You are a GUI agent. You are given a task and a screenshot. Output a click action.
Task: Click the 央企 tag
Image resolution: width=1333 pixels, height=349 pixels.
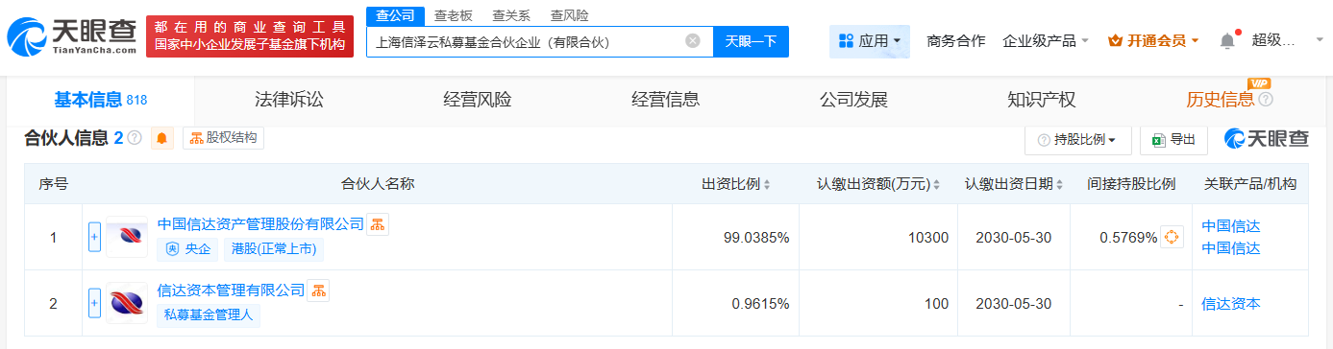tap(188, 249)
